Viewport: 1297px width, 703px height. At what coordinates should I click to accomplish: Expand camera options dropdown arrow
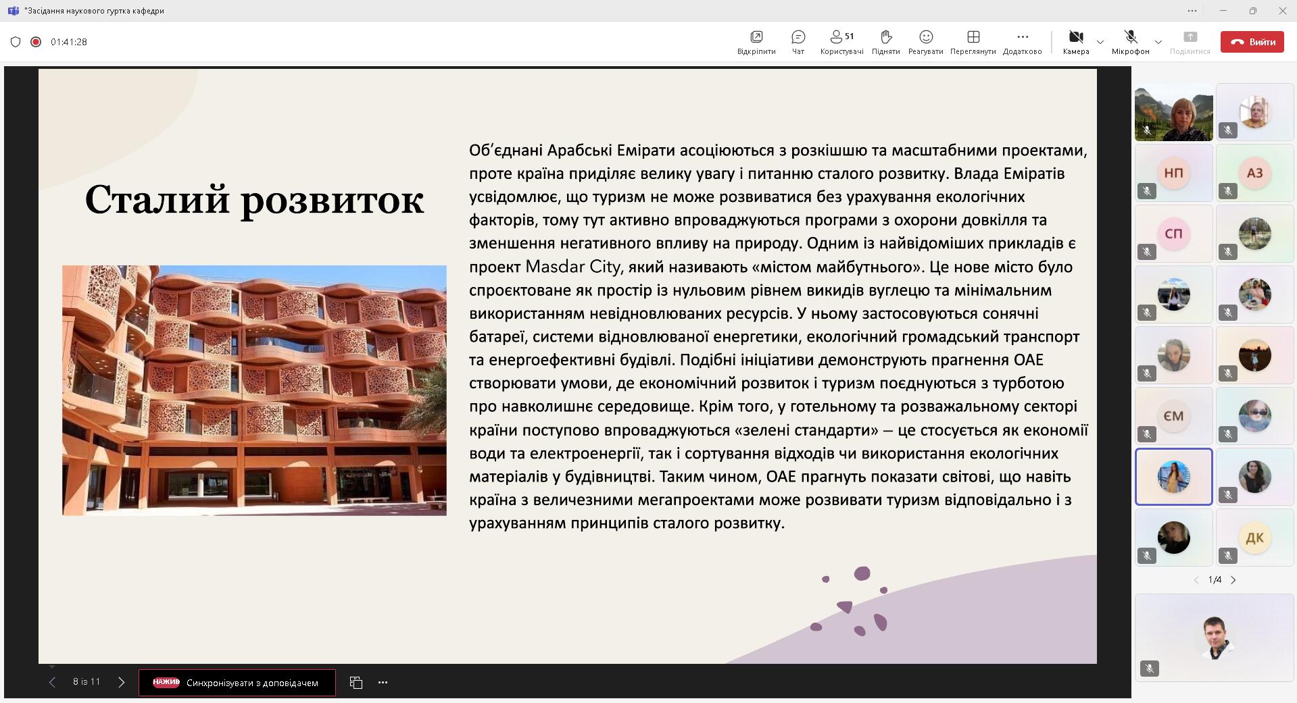pos(1100,42)
